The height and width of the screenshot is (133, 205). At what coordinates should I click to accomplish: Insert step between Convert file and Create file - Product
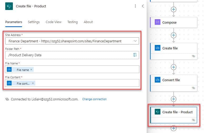(174, 99)
